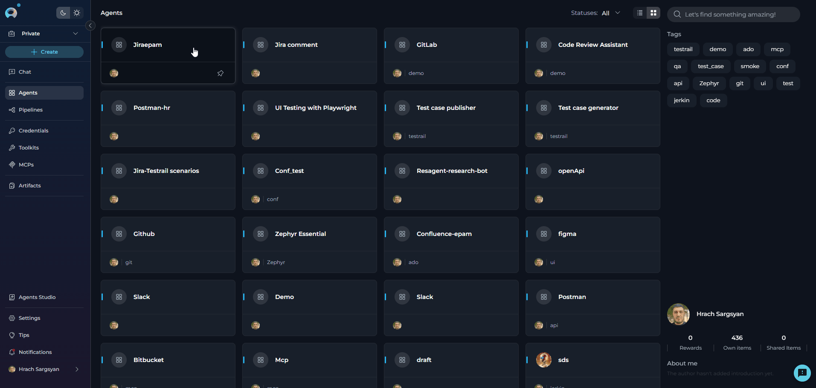The image size is (816, 388).
Task: Collapse the sidebar with the chevron button
Action: (x=90, y=26)
